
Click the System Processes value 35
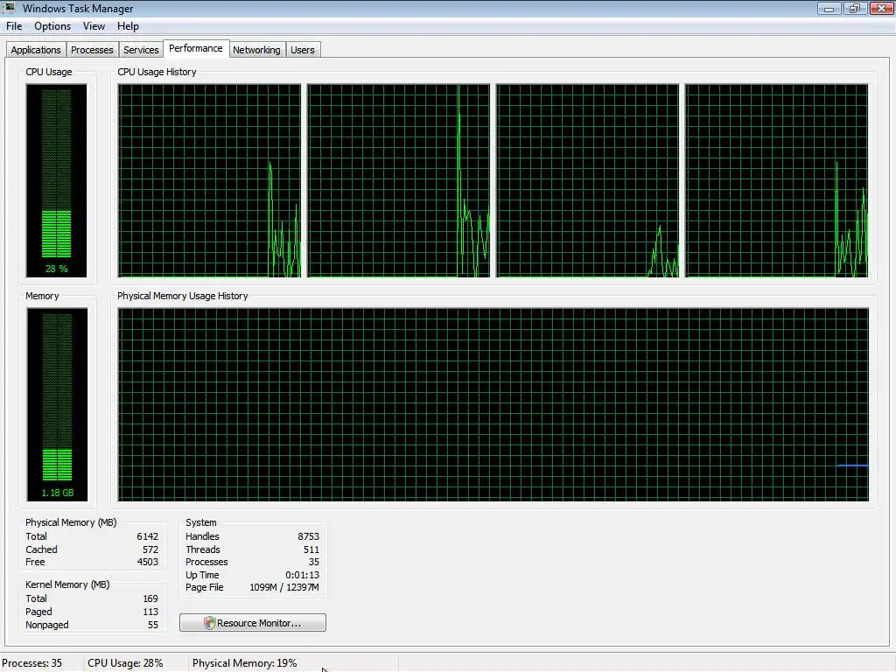tap(314, 563)
